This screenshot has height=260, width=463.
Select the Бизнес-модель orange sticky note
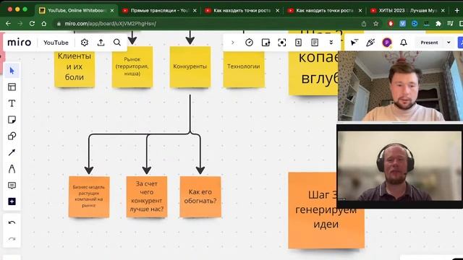click(x=89, y=196)
